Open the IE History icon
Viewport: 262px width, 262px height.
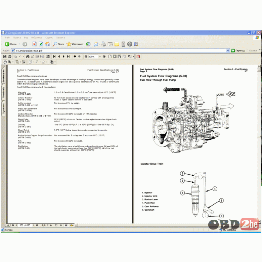(88, 44)
